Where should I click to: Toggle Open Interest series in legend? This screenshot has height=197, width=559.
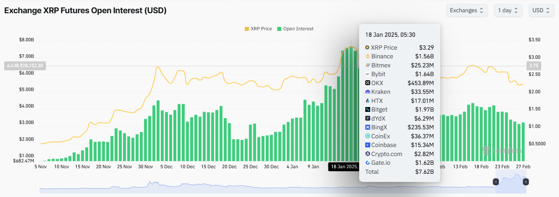pos(295,29)
